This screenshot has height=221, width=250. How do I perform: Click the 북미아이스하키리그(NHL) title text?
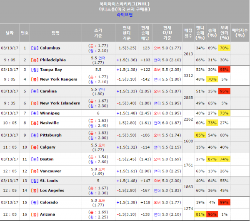pyautogui.click(x=125, y=4)
